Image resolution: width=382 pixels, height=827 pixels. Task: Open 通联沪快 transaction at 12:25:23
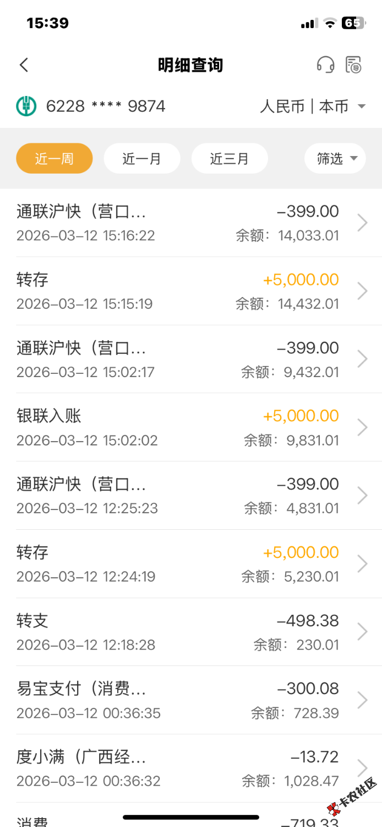tap(176, 495)
